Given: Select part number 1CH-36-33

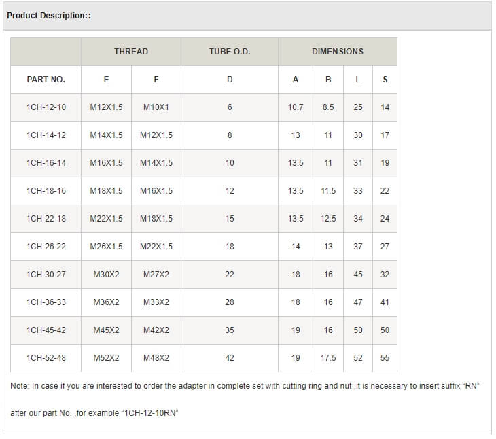Looking at the screenshot, I should [x=46, y=302].
